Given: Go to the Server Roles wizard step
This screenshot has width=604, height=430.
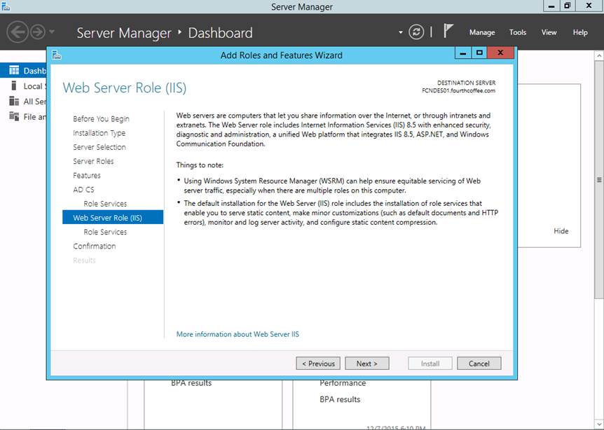Looking at the screenshot, I should [93, 161].
